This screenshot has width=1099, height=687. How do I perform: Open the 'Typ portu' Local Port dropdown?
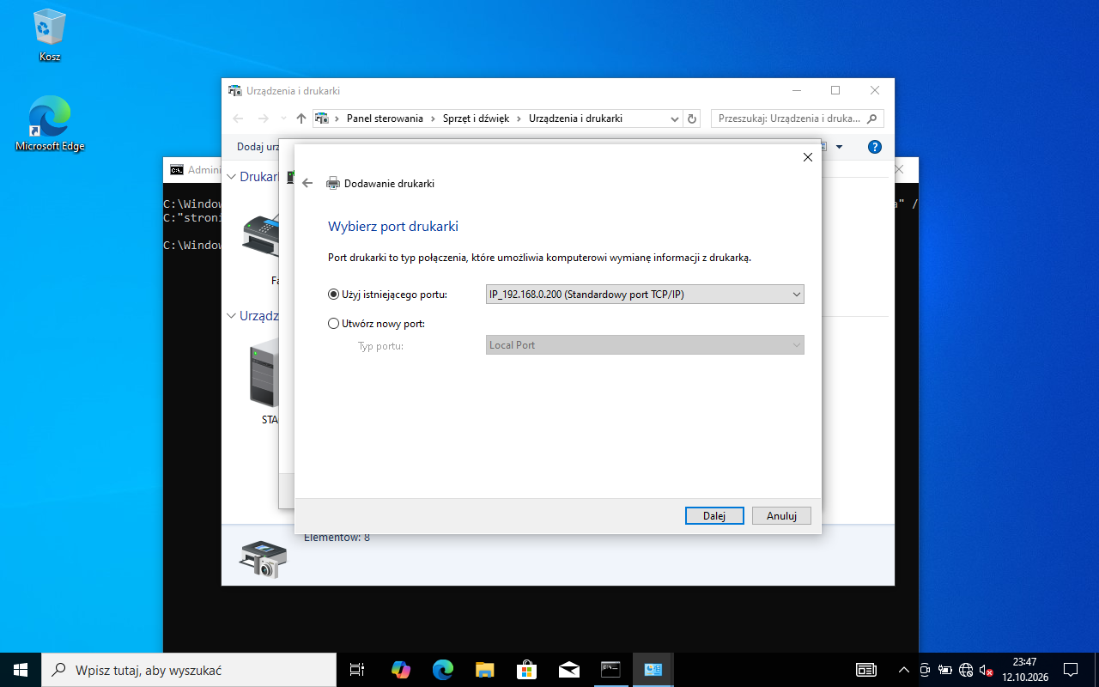click(x=645, y=345)
